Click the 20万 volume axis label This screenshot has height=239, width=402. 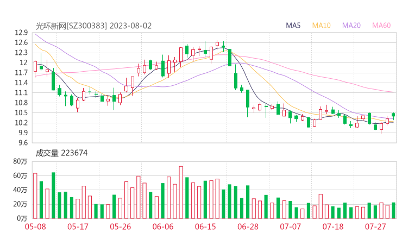[20, 204]
